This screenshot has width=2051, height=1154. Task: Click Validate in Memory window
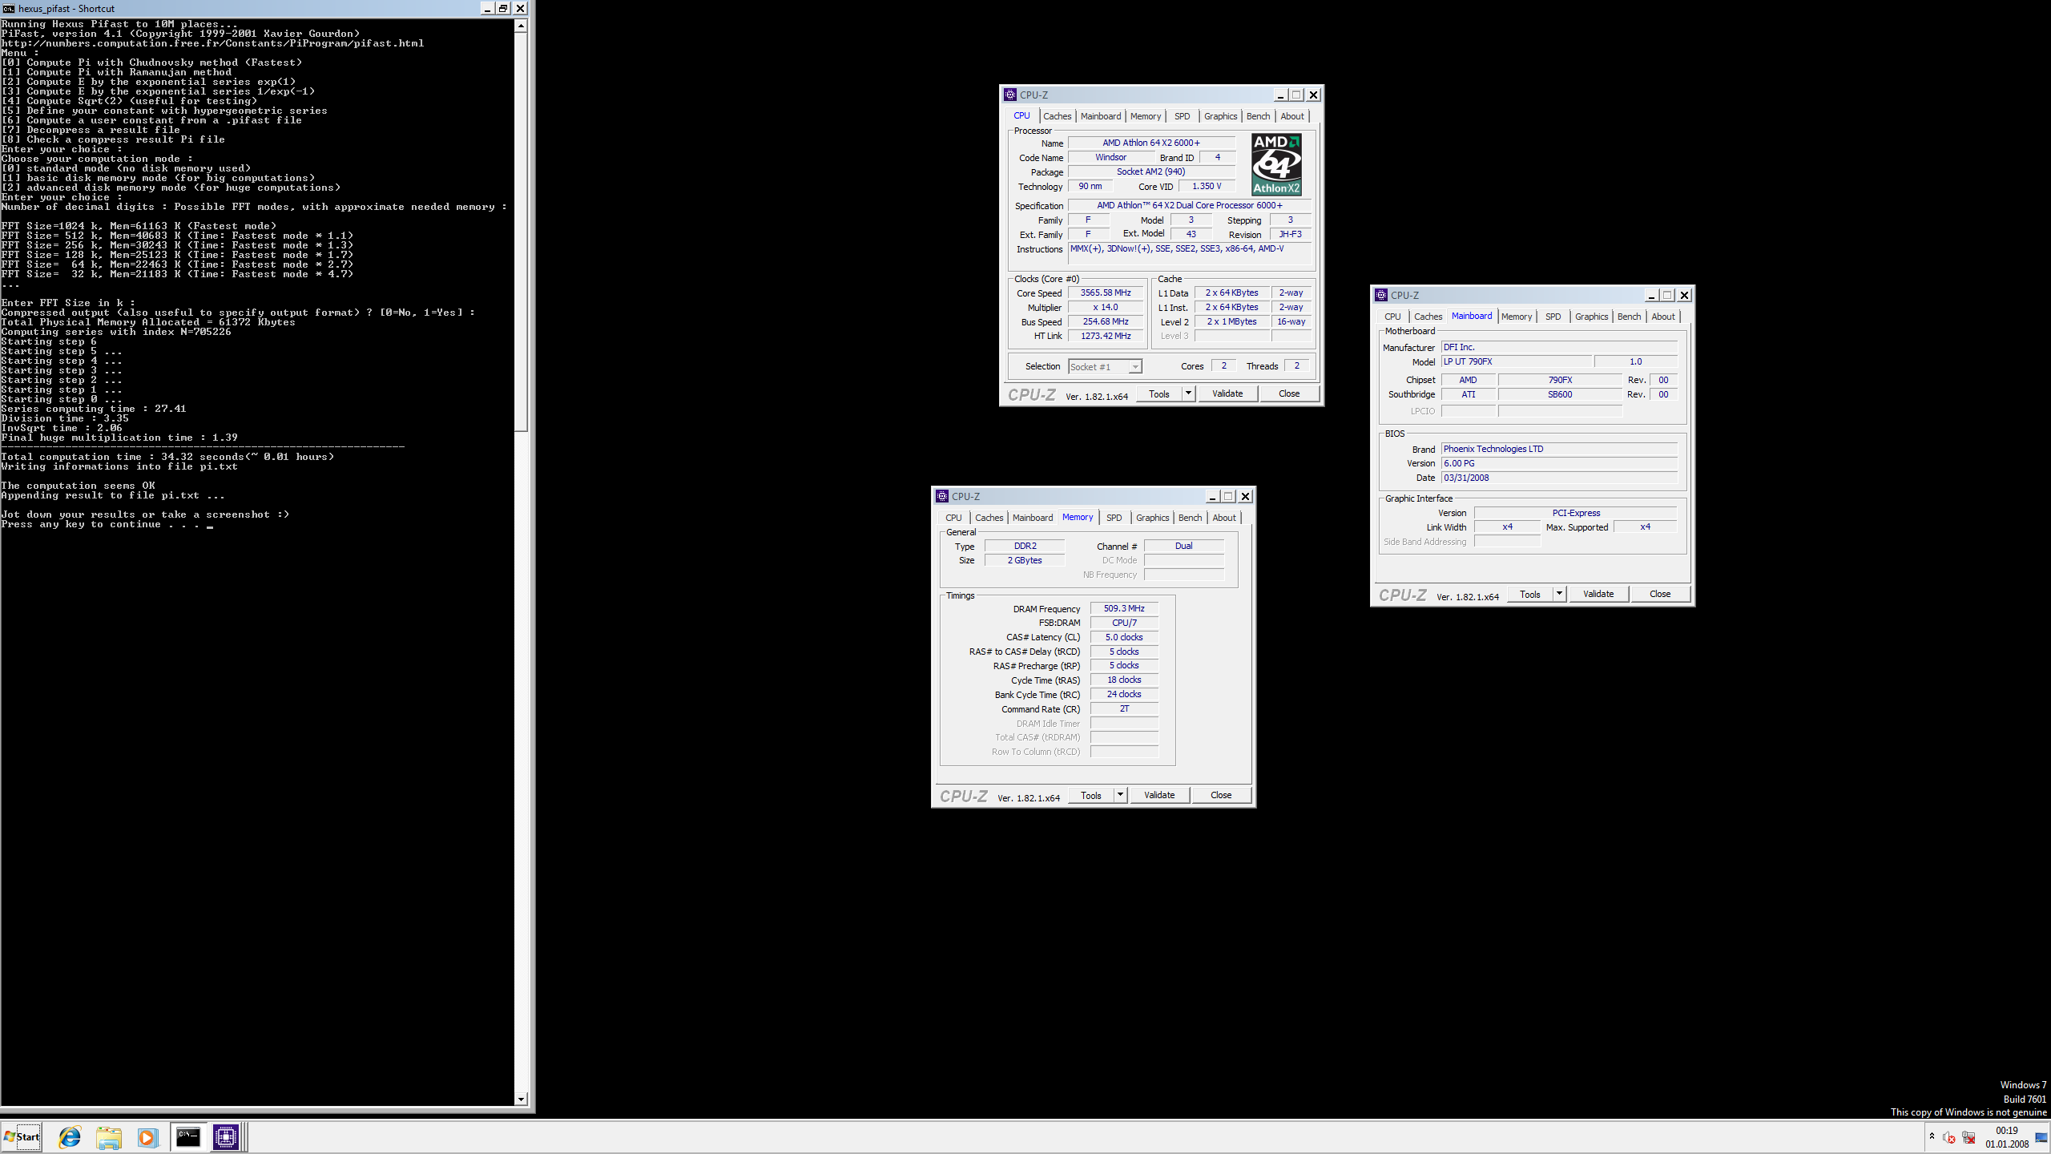(1159, 795)
